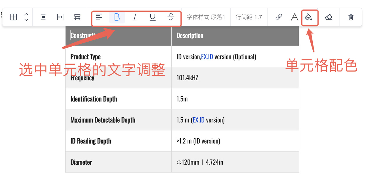Open the cell fill color bucket

(x=309, y=17)
